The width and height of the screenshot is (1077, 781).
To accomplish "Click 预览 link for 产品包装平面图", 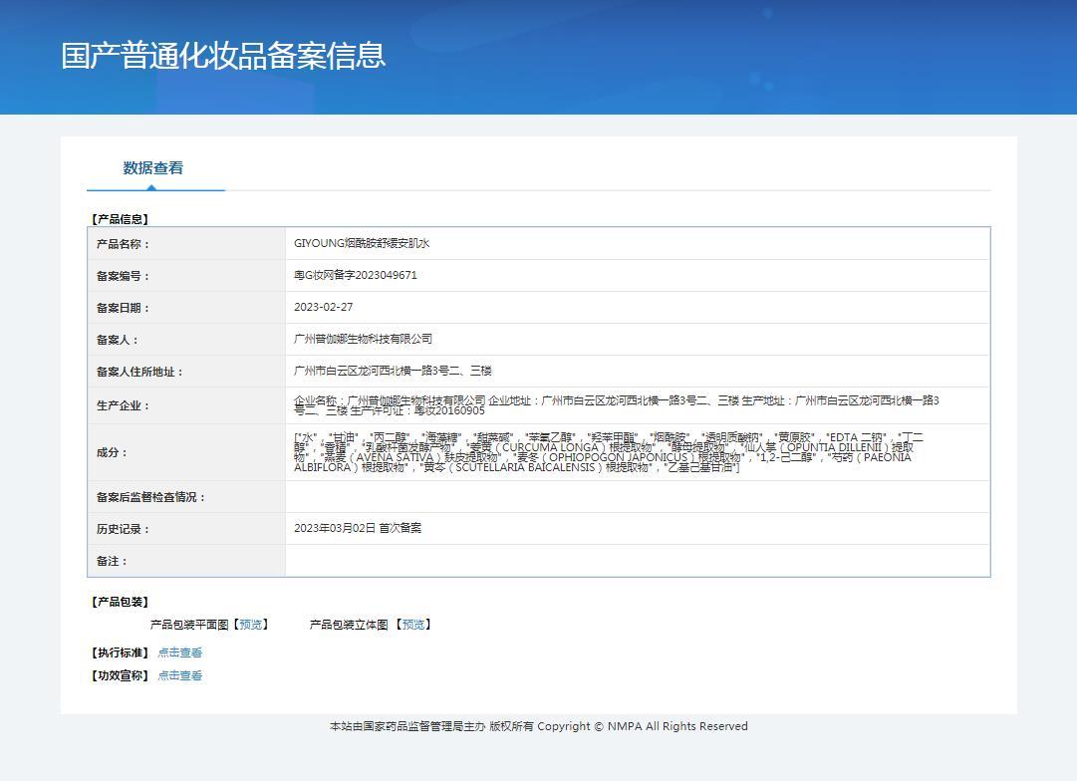I will pos(251,625).
